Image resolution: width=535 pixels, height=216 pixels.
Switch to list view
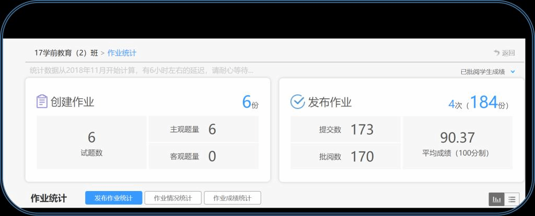pos(511,199)
